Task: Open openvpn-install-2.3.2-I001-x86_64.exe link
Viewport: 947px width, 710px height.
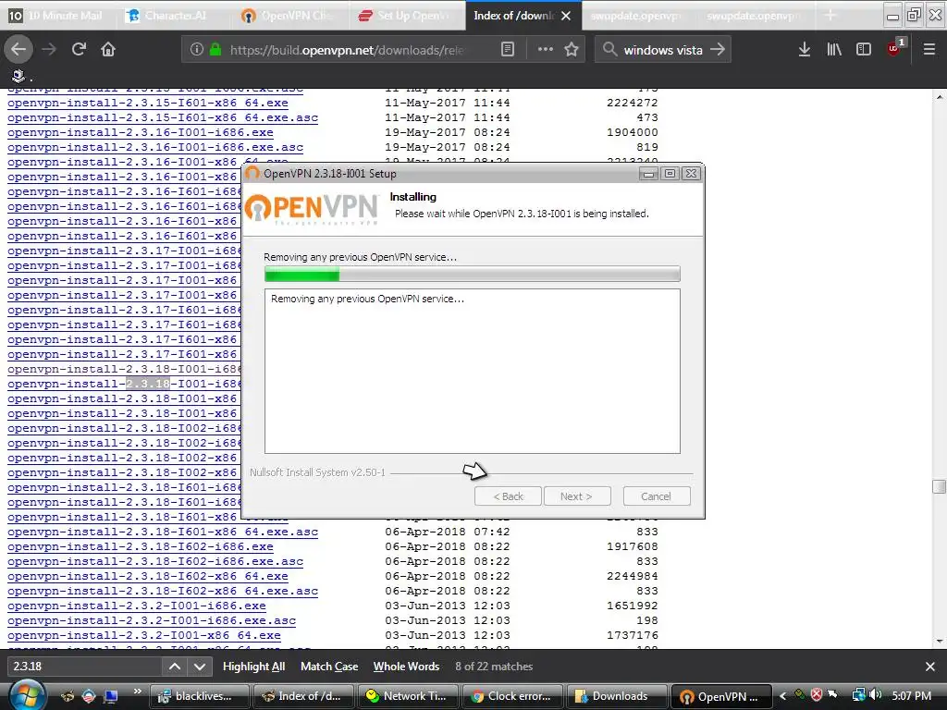Action: [x=144, y=635]
